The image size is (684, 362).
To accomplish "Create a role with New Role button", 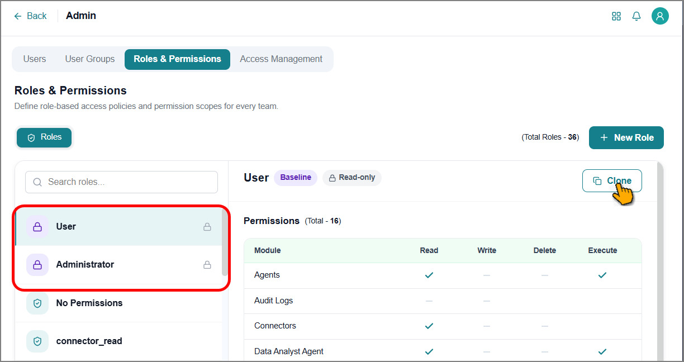I will coord(626,138).
